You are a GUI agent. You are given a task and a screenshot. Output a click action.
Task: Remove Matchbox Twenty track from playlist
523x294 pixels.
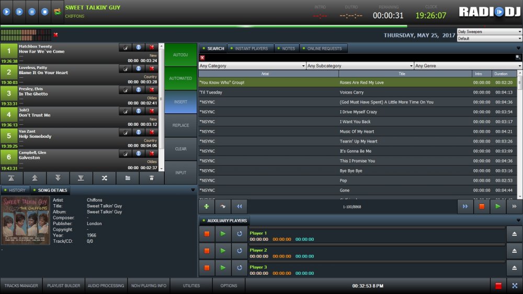coord(152,48)
